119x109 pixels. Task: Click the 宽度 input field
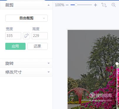pos(13,36)
